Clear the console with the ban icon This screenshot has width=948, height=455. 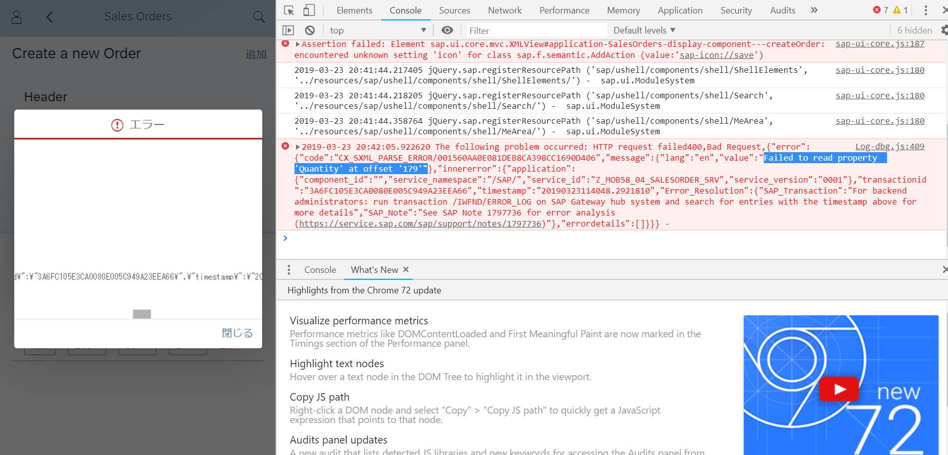310,30
